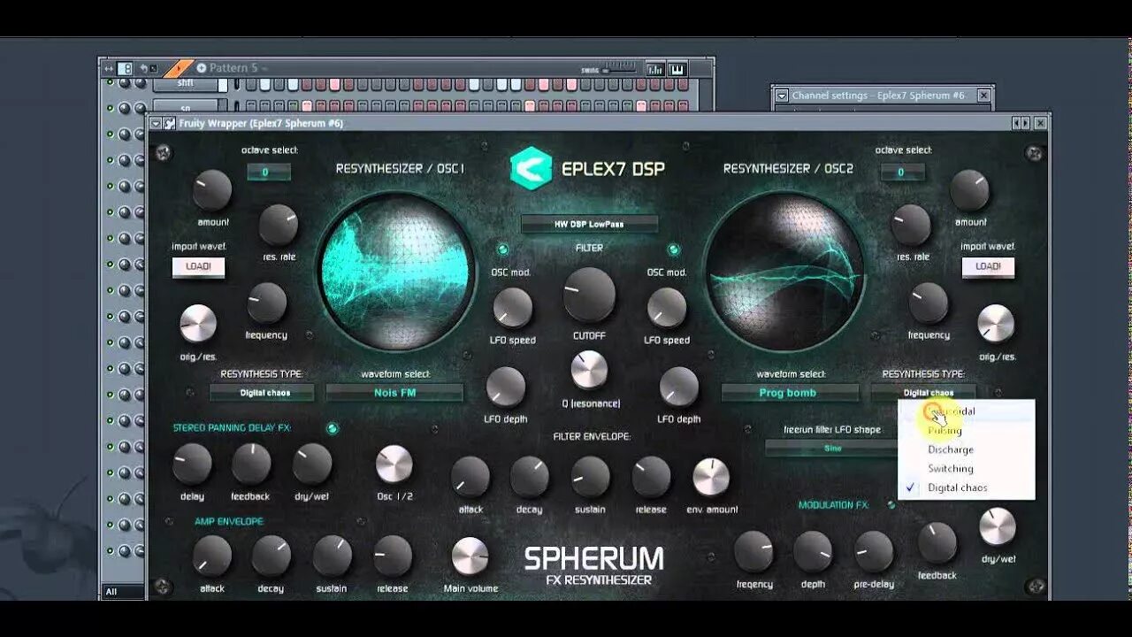Image resolution: width=1132 pixels, height=637 pixels.
Task: Open the Sine LFO shape selector
Action: click(x=832, y=448)
